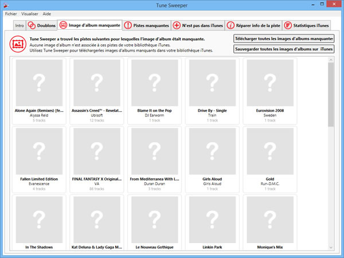Screen dimensions: 344x258
Task: Click the artist name DJ Earworm
Action: 154,115
